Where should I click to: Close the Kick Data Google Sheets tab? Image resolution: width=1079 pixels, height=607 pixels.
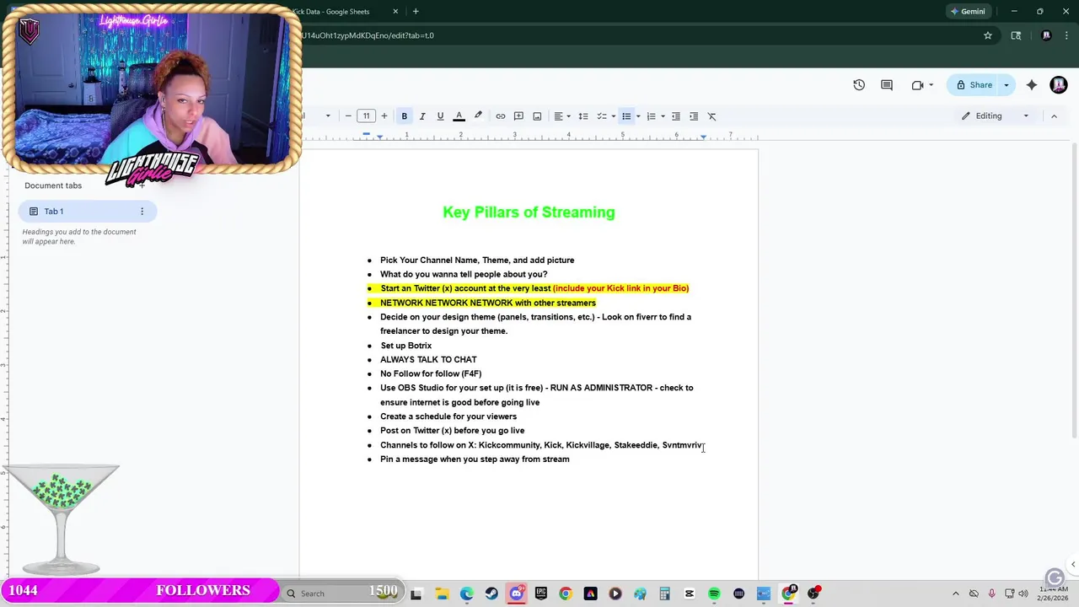point(396,12)
